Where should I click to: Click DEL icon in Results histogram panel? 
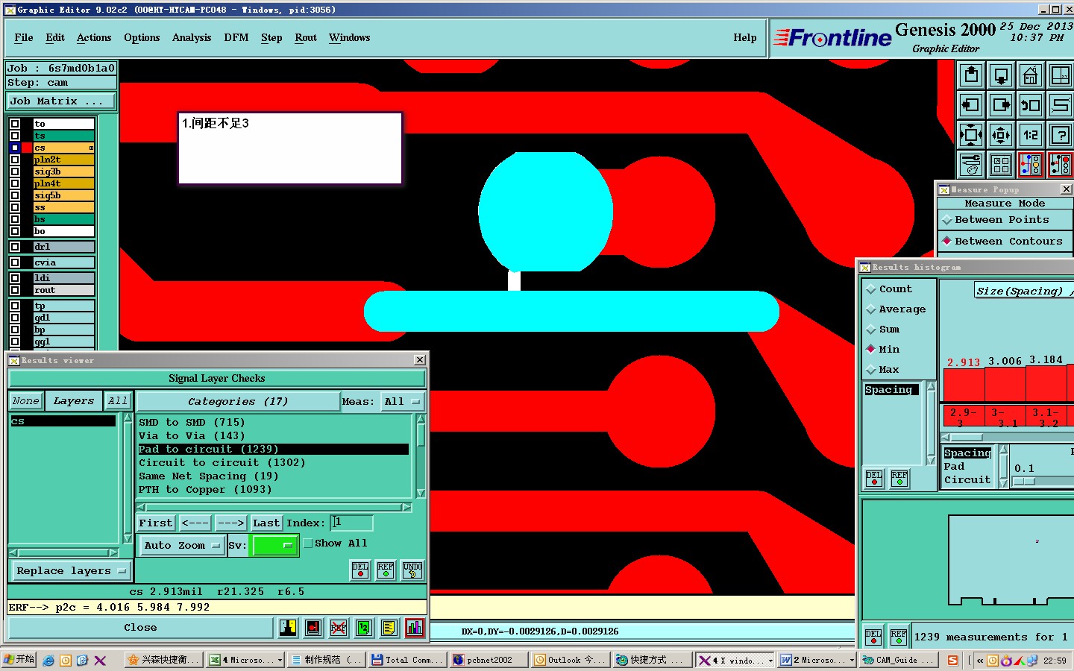(x=874, y=479)
